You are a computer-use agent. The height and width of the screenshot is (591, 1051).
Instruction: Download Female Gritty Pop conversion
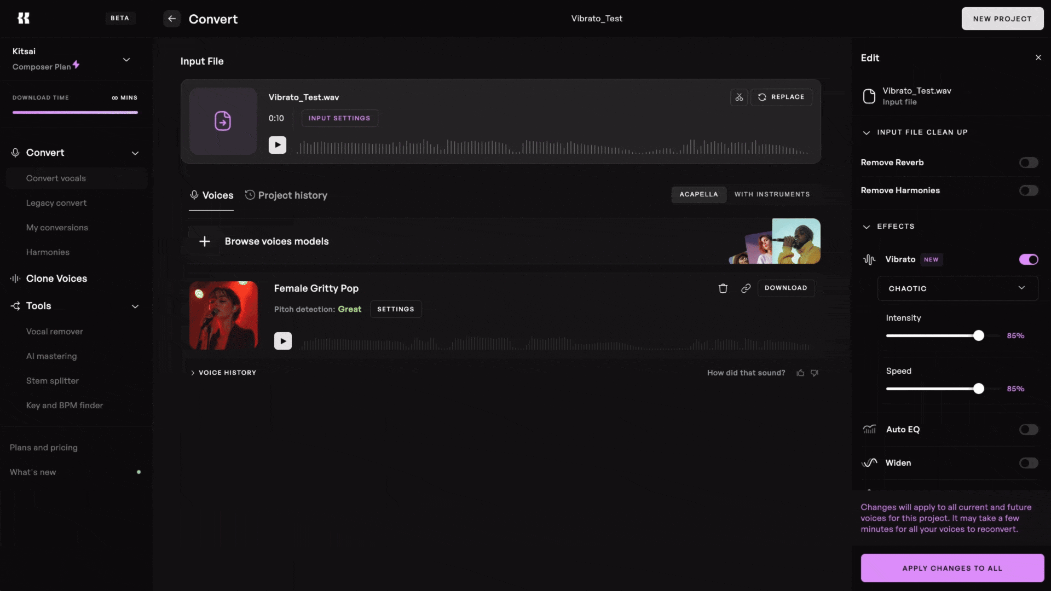click(x=786, y=288)
